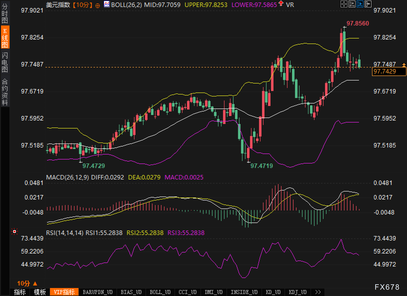Viewport: 407px width, 296px height.
Task: Click the orange 97.7429 current price marker
Action: (389, 71)
